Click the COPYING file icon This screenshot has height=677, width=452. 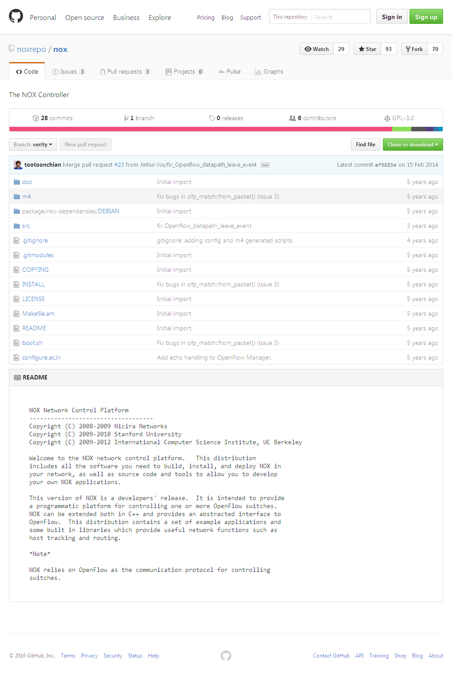pos(16,270)
